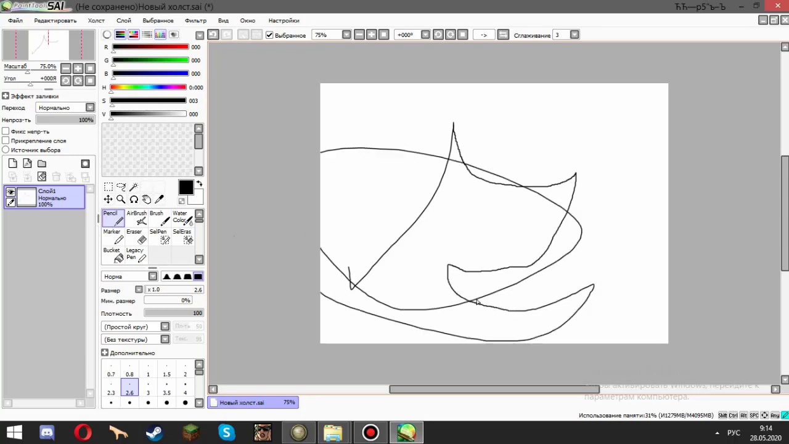Swap foreground and background colors

click(199, 184)
